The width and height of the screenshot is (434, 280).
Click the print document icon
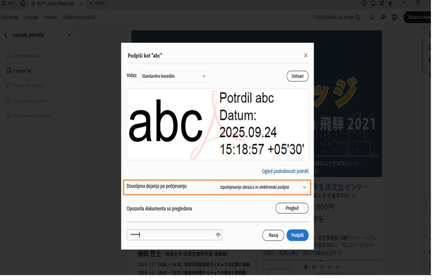coord(394,17)
